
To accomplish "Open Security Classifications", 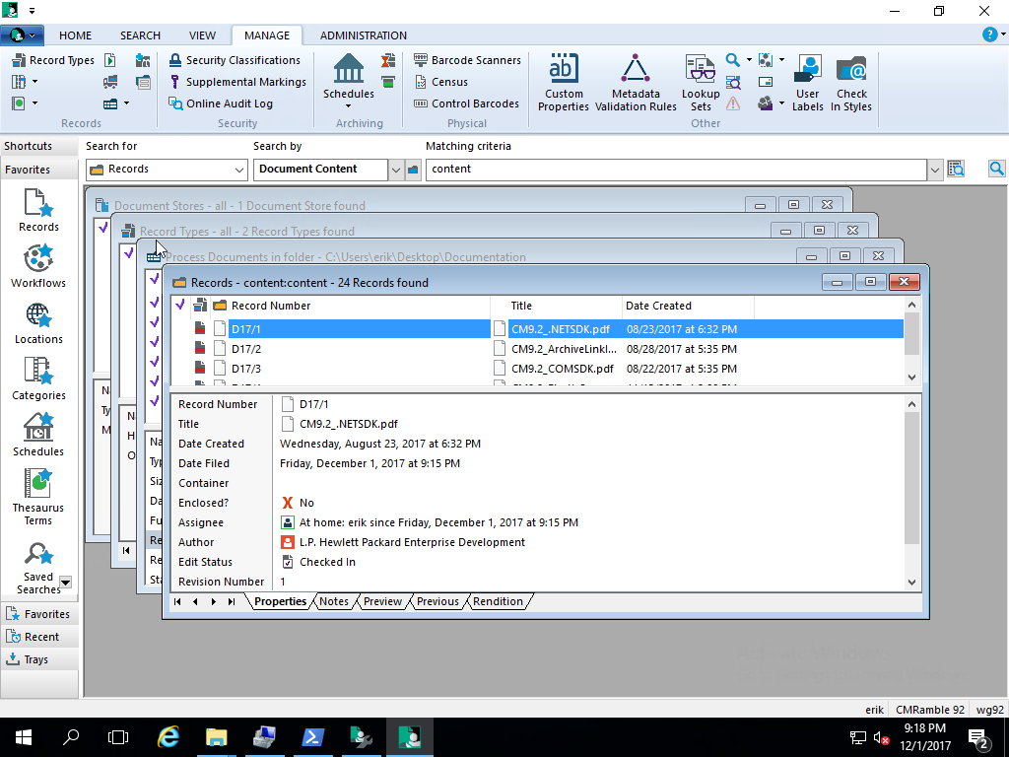I will click(x=235, y=60).
